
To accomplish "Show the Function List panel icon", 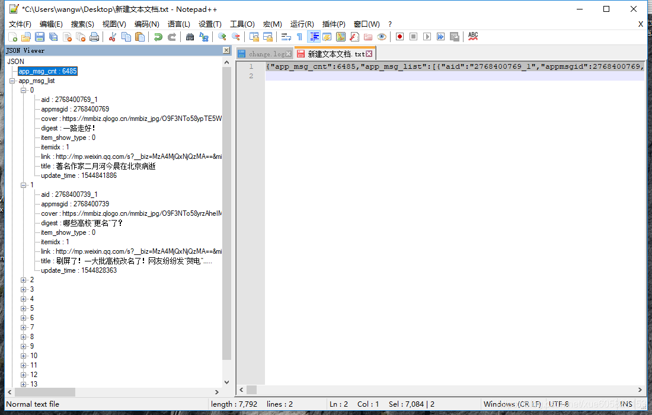I will click(354, 37).
